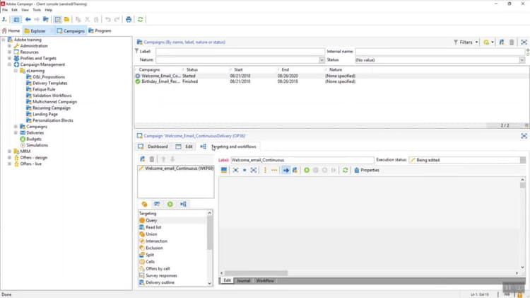The image size is (530, 298).
Task: Click the Filters funnel button
Action: [463, 42]
